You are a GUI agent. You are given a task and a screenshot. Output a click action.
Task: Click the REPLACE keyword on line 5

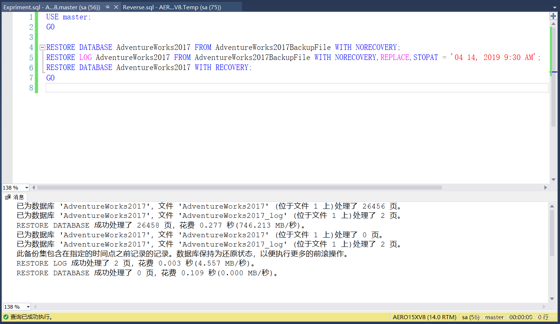[x=395, y=58]
